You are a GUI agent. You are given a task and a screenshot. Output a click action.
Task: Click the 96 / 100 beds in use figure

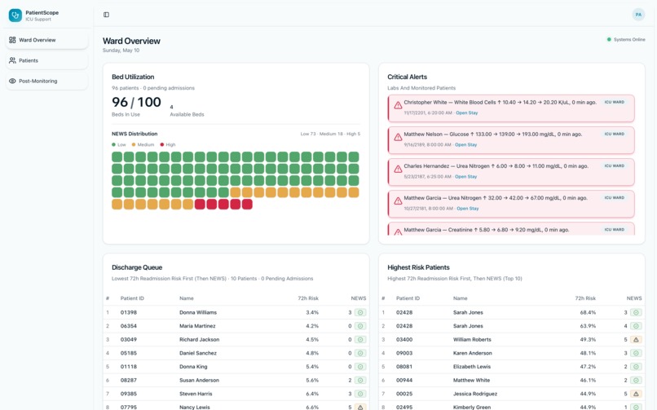tap(136, 102)
